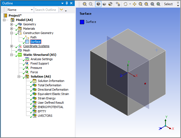Click the Select toolbar button
Viewport: 181px width, 138px height.
point(168,4)
